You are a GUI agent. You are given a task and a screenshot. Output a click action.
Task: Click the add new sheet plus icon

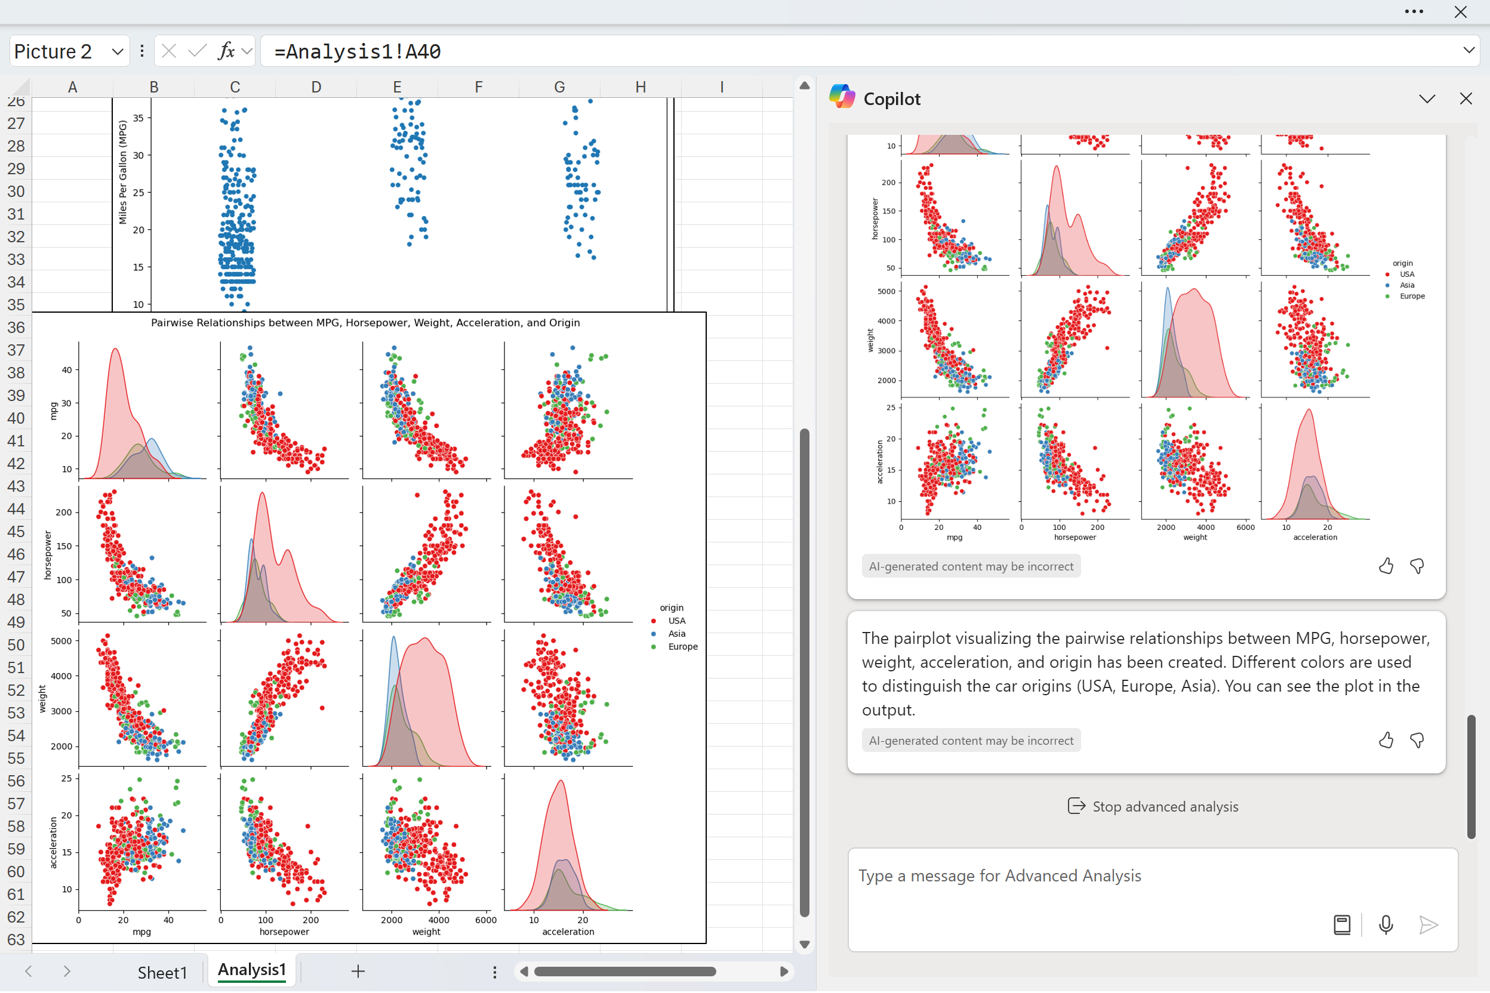pyautogui.click(x=358, y=972)
